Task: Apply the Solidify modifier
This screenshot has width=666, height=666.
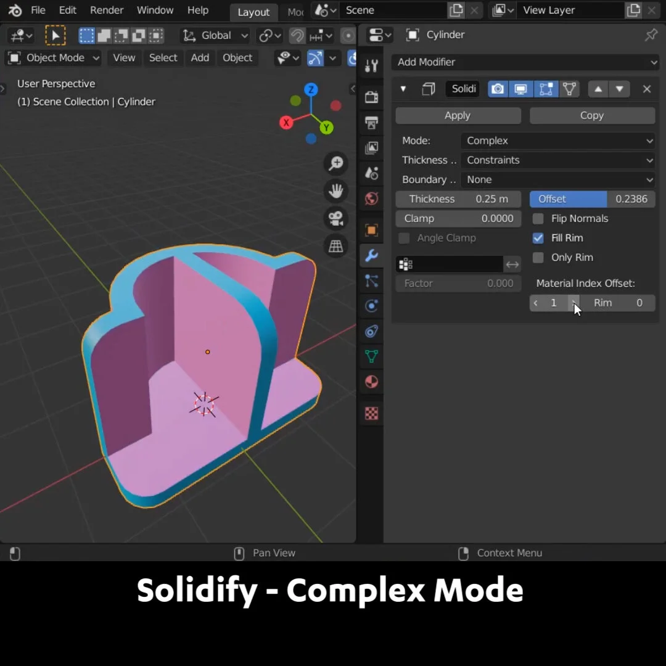Action: 458,115
